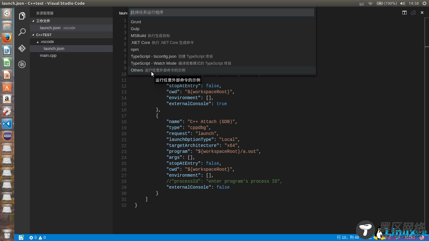Click the "stopAtEntry": false line 12
This screenshot has width=429, height=241.
point(194,86)
